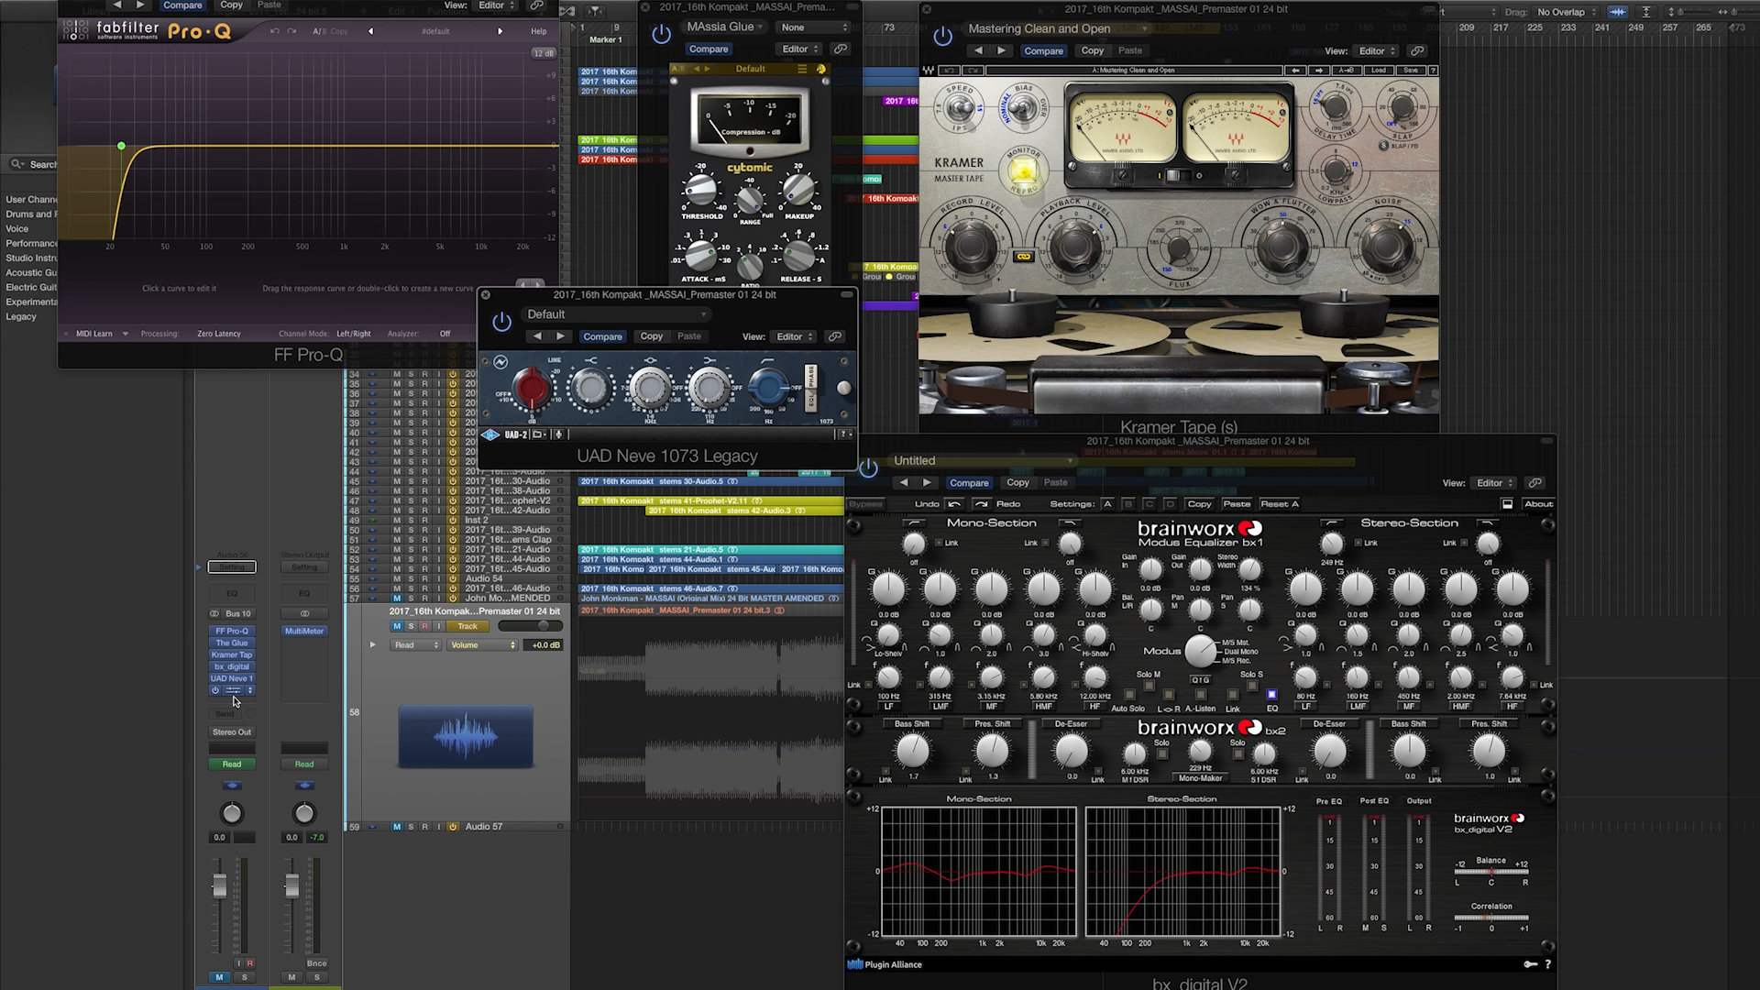The image size is (1760, 990).
Task: Open MultiMeter insert on Stereo Output
Action: (x=304, y=632)
